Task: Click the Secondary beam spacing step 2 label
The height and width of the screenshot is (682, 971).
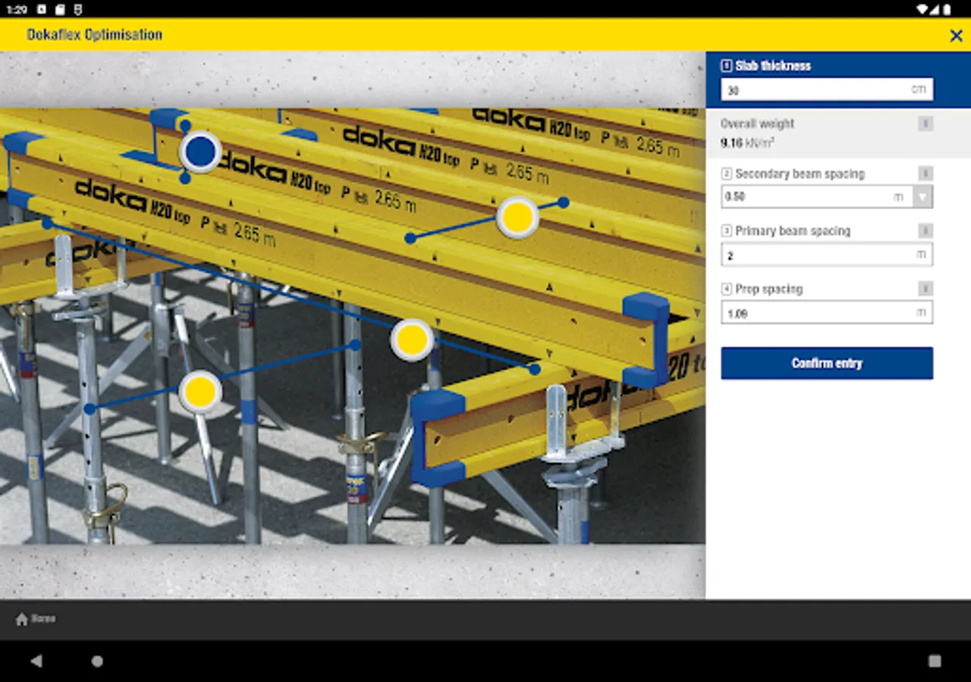Action: tap(793, 174)
